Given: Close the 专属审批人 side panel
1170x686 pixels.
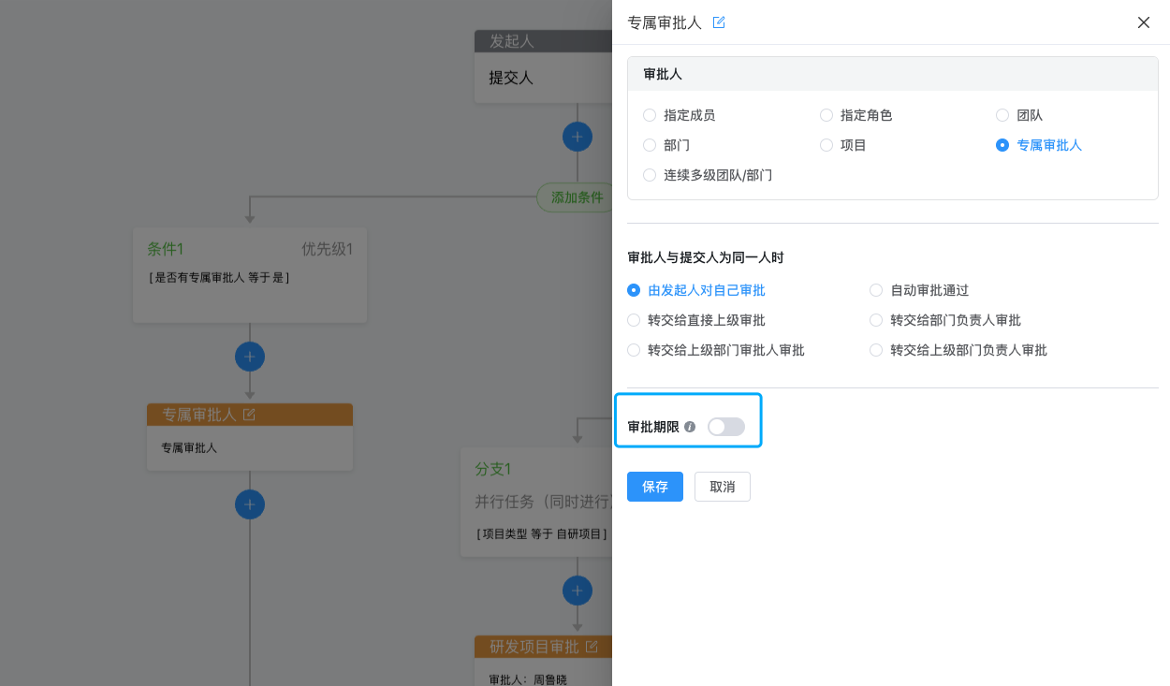Looking at the screenshot, I should click(1144, 22).
